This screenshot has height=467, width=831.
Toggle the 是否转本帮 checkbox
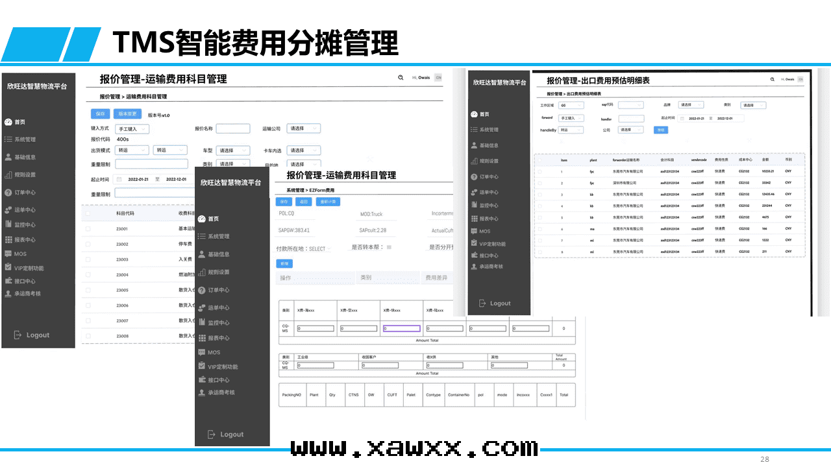tap(389, 247)
